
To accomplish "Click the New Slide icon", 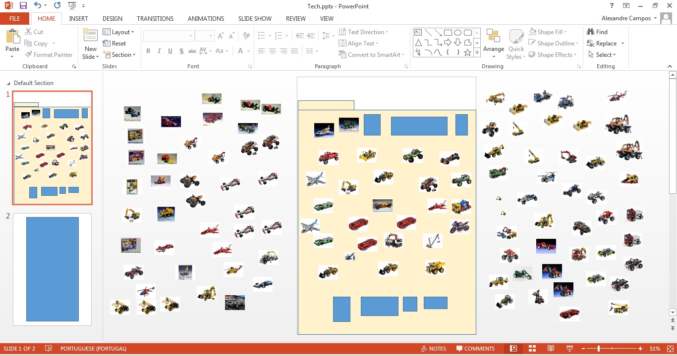I will tap(90, 35).
